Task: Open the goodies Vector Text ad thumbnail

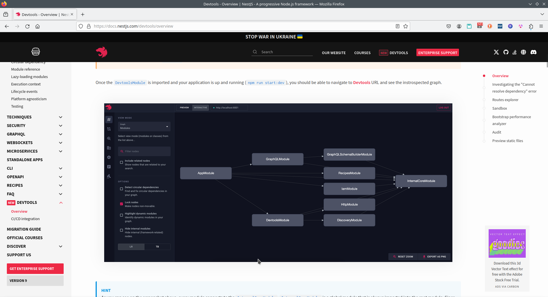Action: click(507, 243)
